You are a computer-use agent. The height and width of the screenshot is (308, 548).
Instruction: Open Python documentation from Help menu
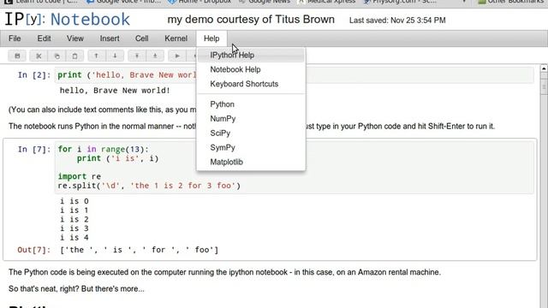251,104
